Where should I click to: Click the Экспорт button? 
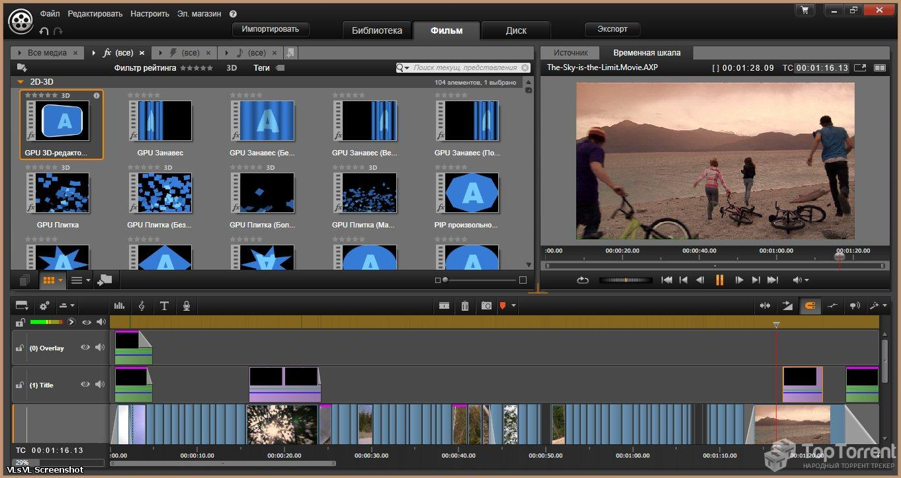pyautogui.click(x=613, y=29)
